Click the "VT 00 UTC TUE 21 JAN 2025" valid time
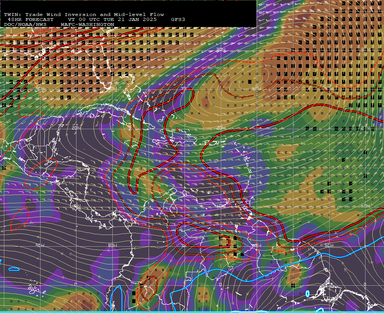 pos(112,20)
